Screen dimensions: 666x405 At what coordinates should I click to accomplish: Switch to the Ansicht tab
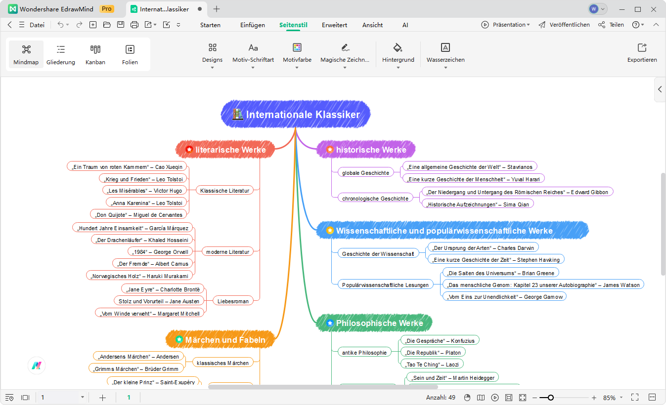click(372, 25)
